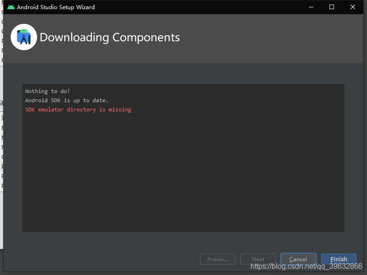
Task: Click the Android head title bar icon
Action: 11,7
